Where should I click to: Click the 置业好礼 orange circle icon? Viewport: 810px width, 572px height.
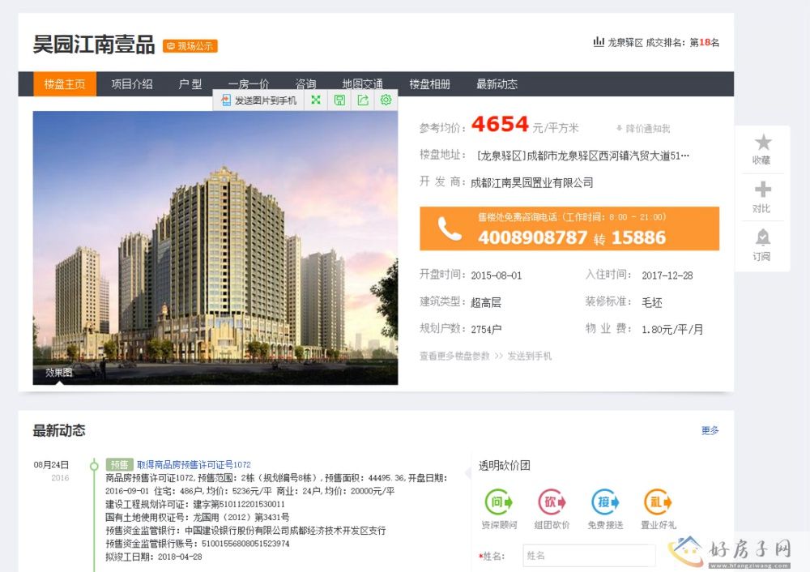658,502
